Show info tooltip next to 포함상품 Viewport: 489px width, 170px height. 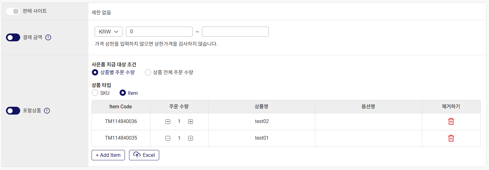pyautogui.click(x=47, y=111)
